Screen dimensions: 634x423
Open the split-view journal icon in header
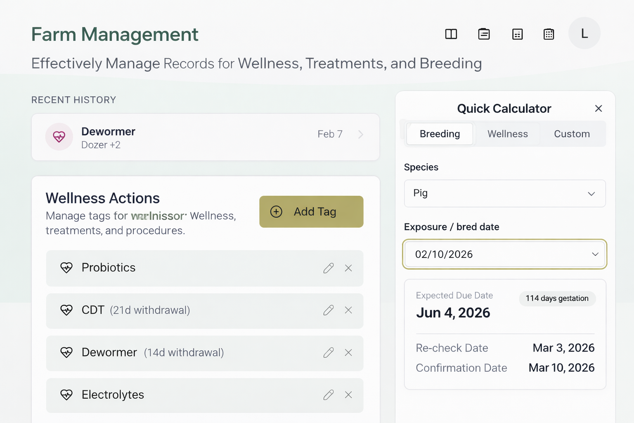click(x=451, y=34)
